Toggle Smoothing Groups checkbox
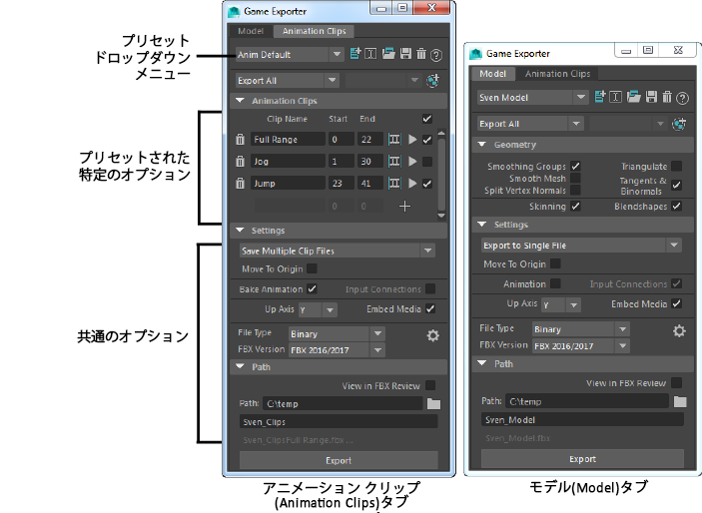 pyautogui.click(x=576, y=166)
